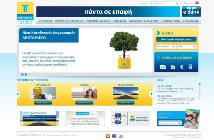This screenshot has width=214, height=140.
Task: Click the YouTube icon in the footer
Action: 121,136
